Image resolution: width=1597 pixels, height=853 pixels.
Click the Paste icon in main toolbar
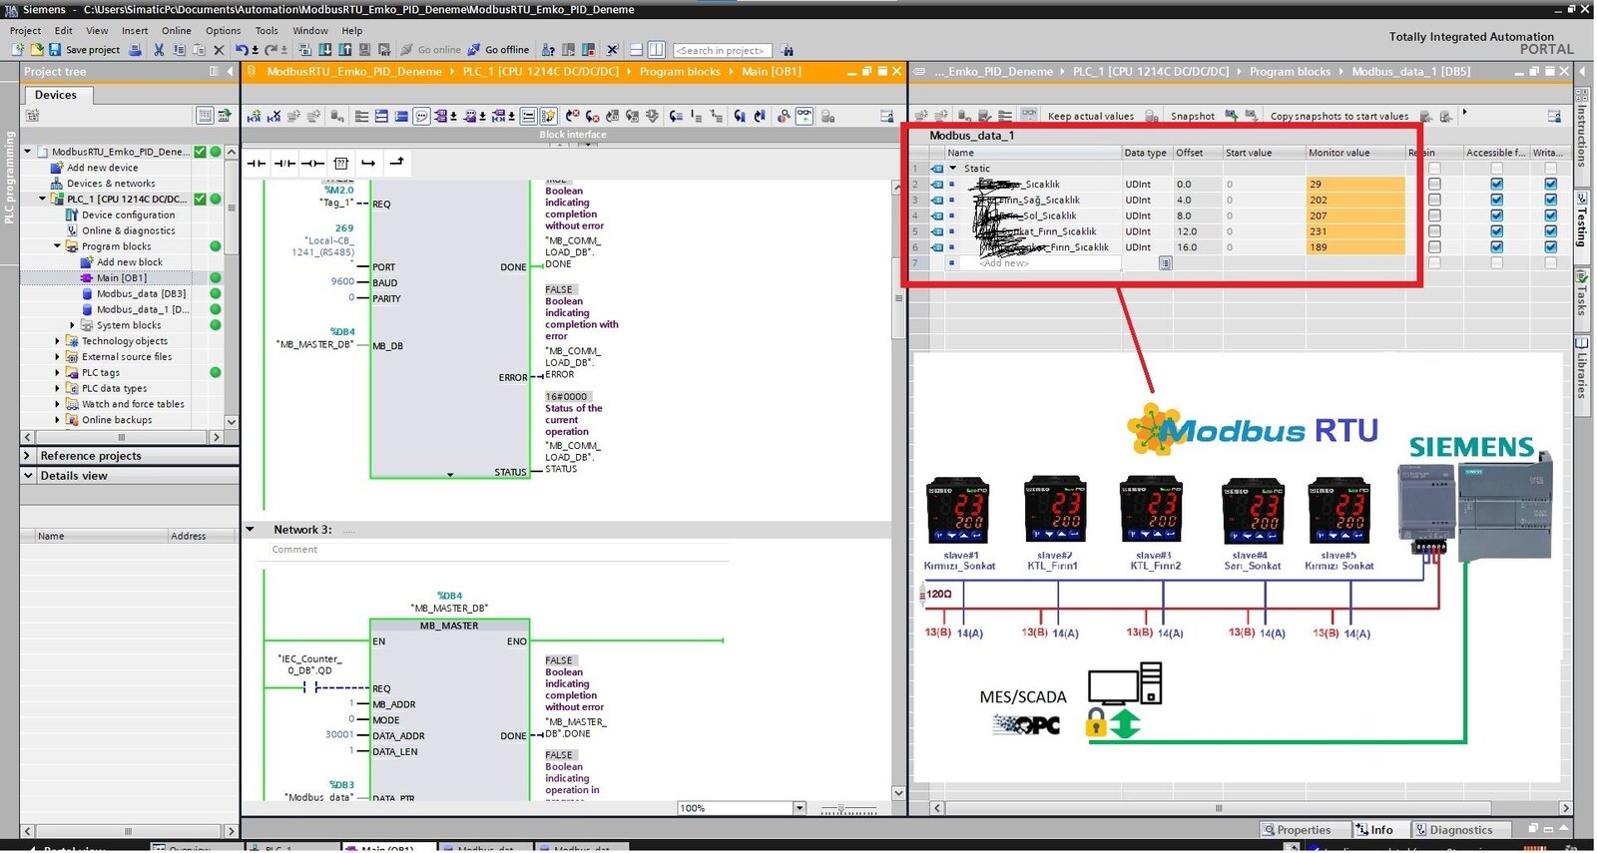(198, 50)
